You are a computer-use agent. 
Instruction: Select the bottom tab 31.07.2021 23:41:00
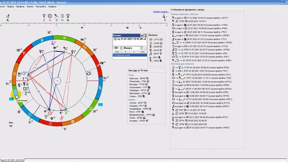point(12,160)
